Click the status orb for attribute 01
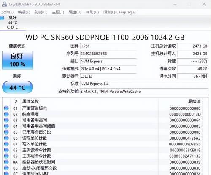 6,108
